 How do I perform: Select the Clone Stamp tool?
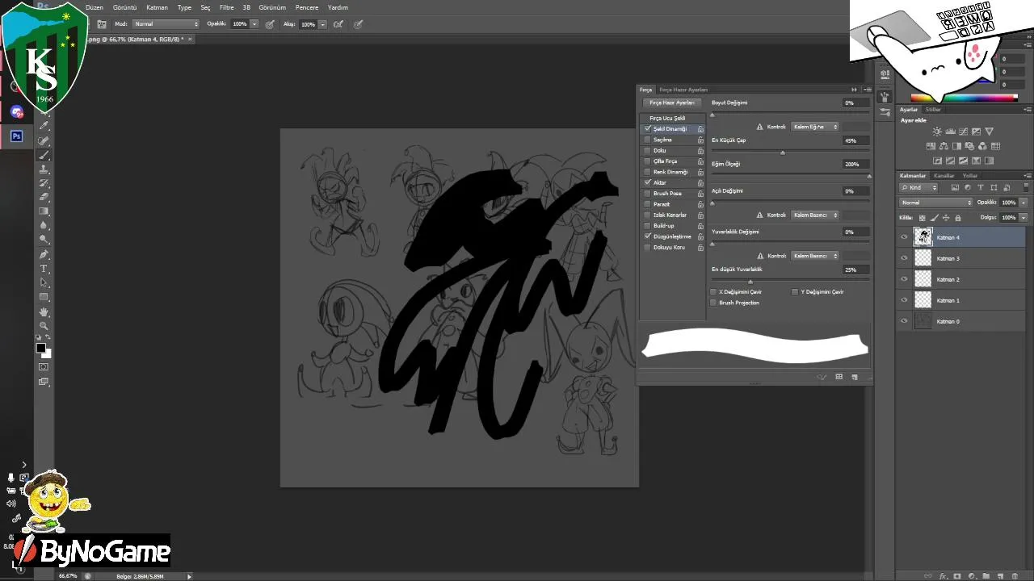(x=44, y=169)
